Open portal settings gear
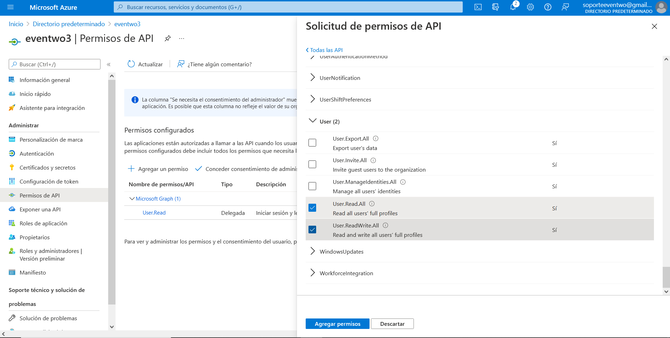 (530, 7)
